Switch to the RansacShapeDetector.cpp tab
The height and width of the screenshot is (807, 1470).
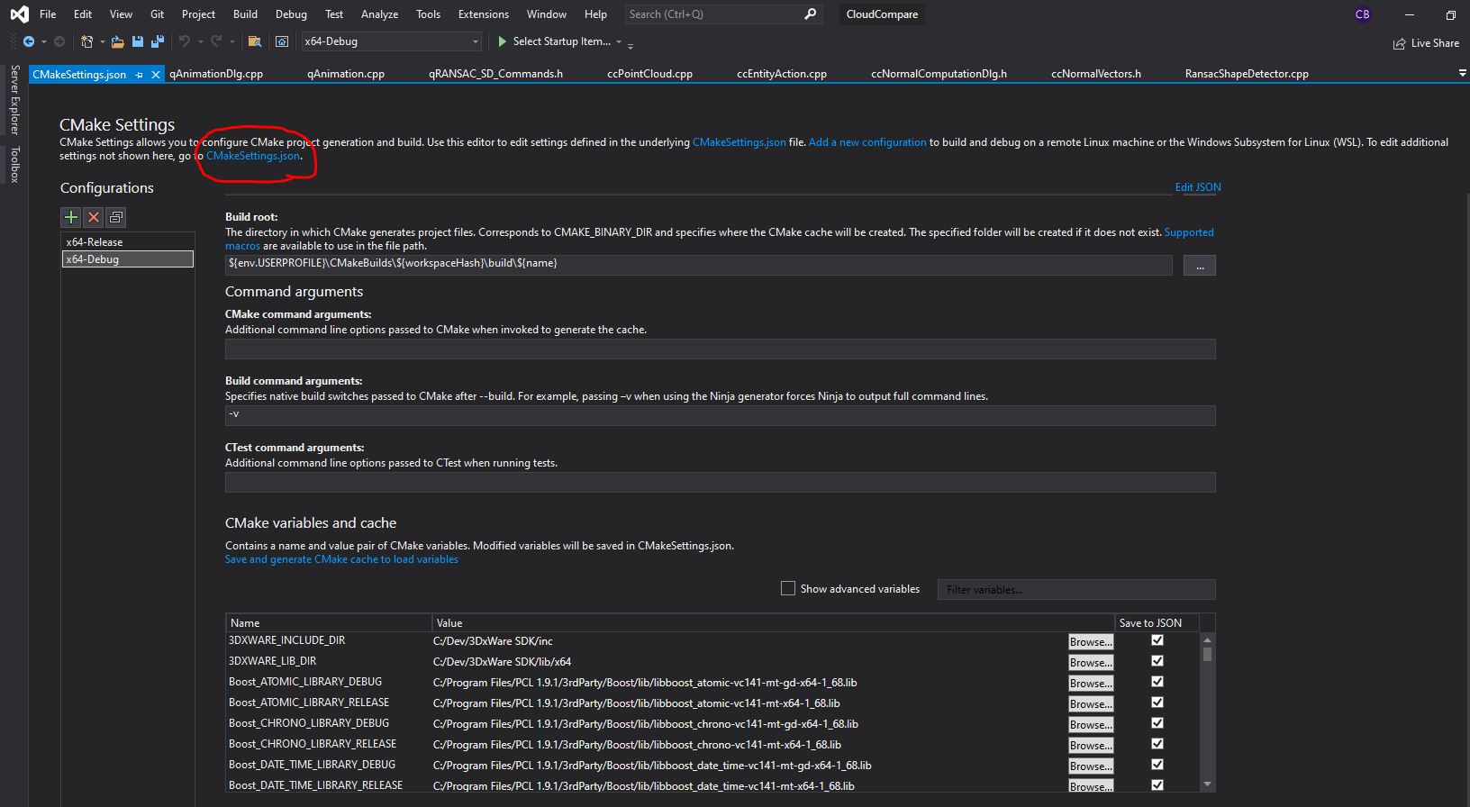[1247, 74]
